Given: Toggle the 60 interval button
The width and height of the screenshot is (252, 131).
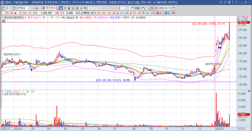Looking at the screenshot, I should pyautogui.click(x=113, y=8).
